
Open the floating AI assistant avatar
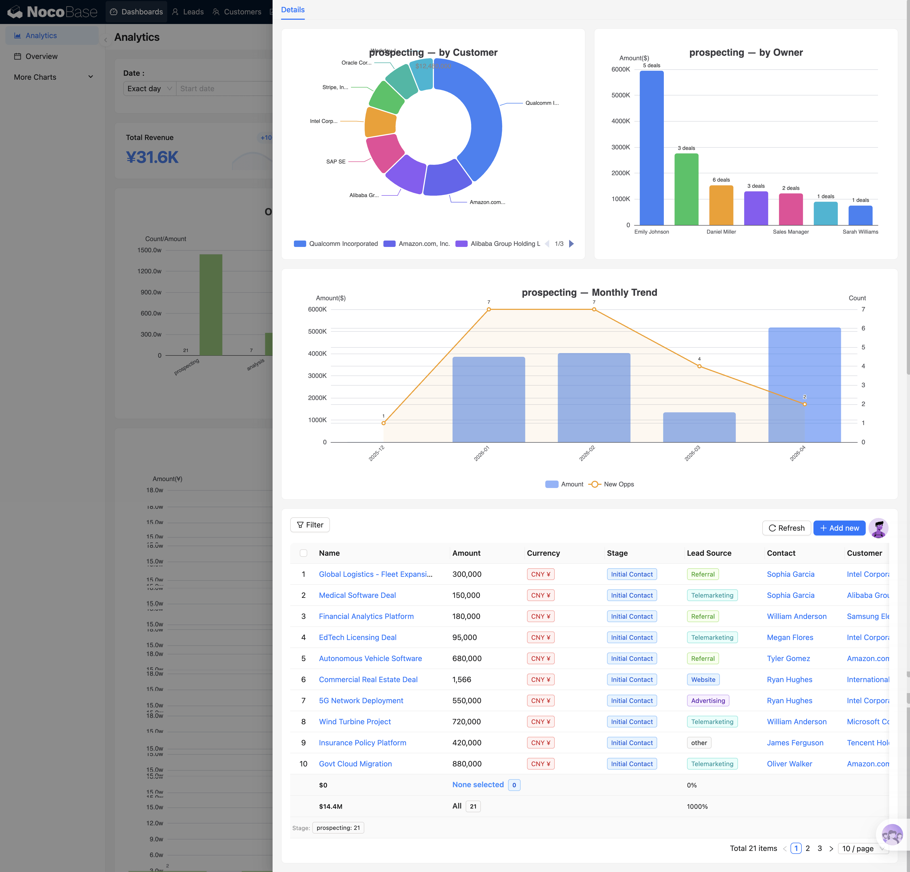[x=892, y=835]
